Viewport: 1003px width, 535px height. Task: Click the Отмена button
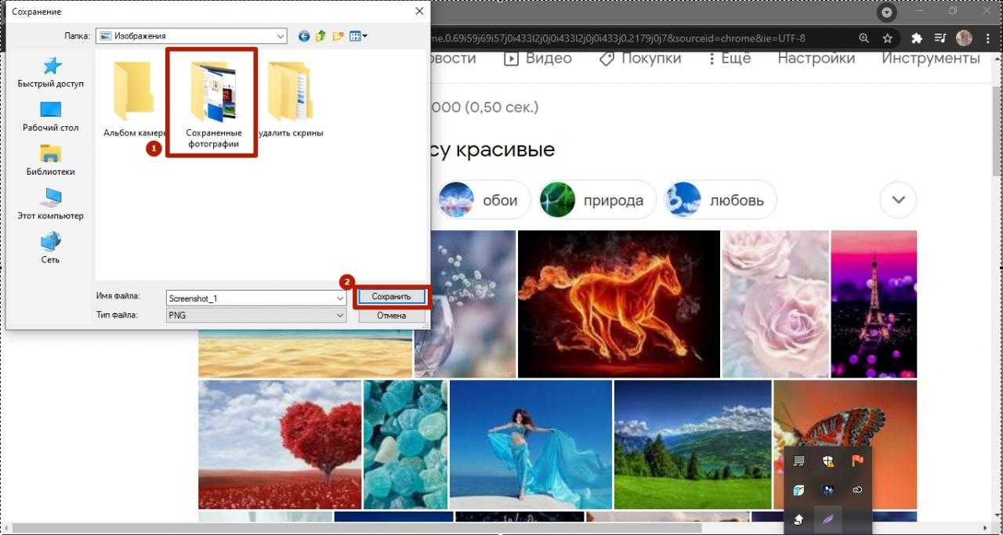391,316
